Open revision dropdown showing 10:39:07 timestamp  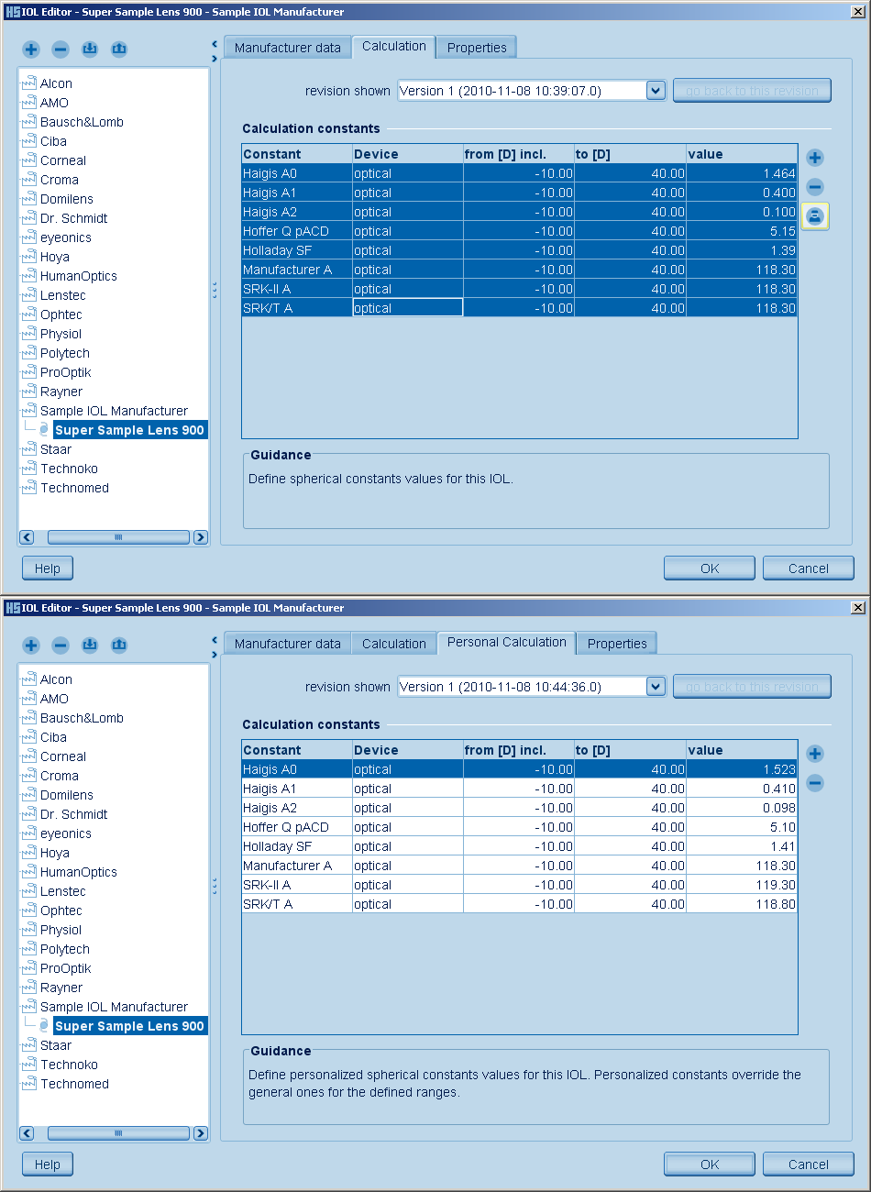tap(656, 91)
